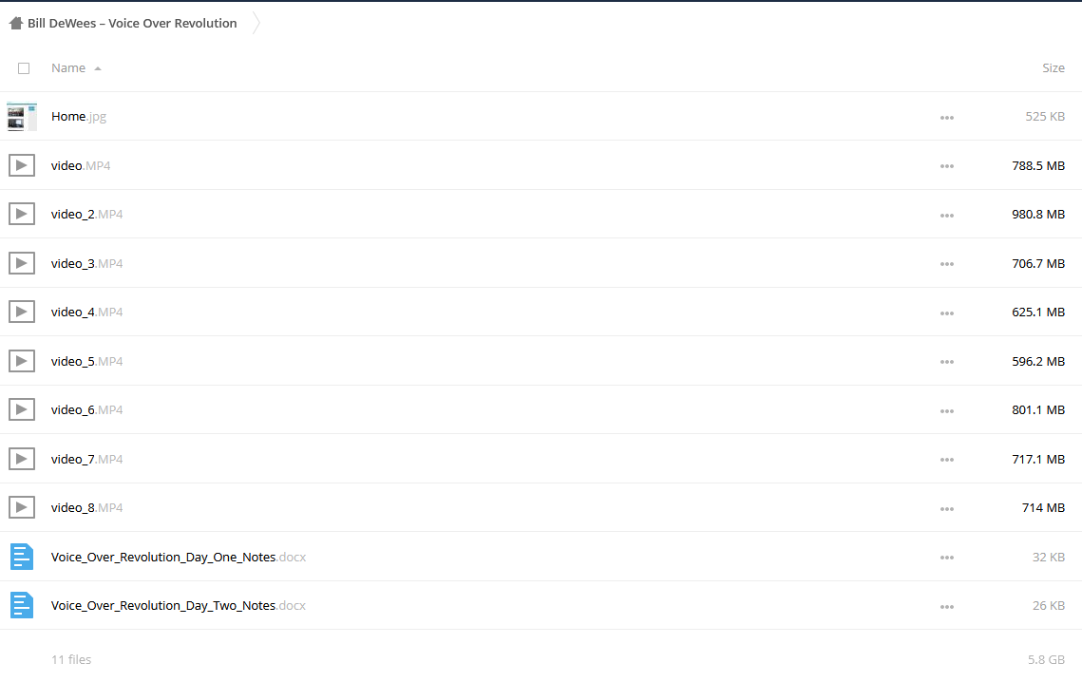Click the 980.8 MB size value
This screenshot has width=1082, height=682.
(1038, 215)
